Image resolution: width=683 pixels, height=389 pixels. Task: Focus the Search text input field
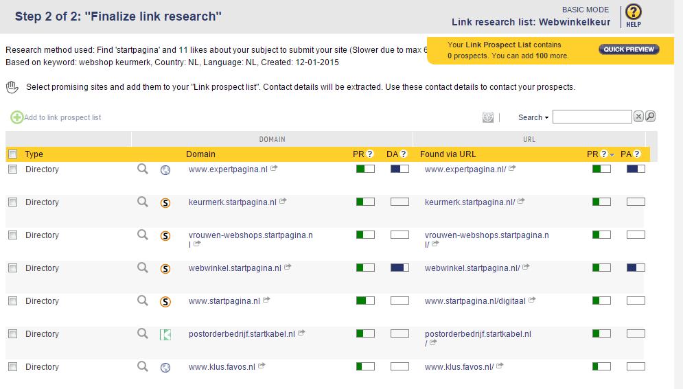592,117
